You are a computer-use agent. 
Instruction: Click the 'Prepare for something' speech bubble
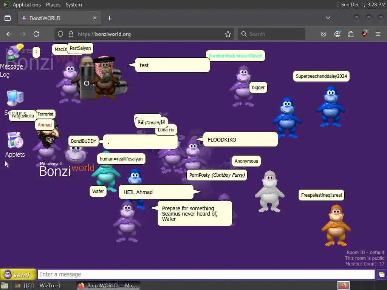(195, 213)
